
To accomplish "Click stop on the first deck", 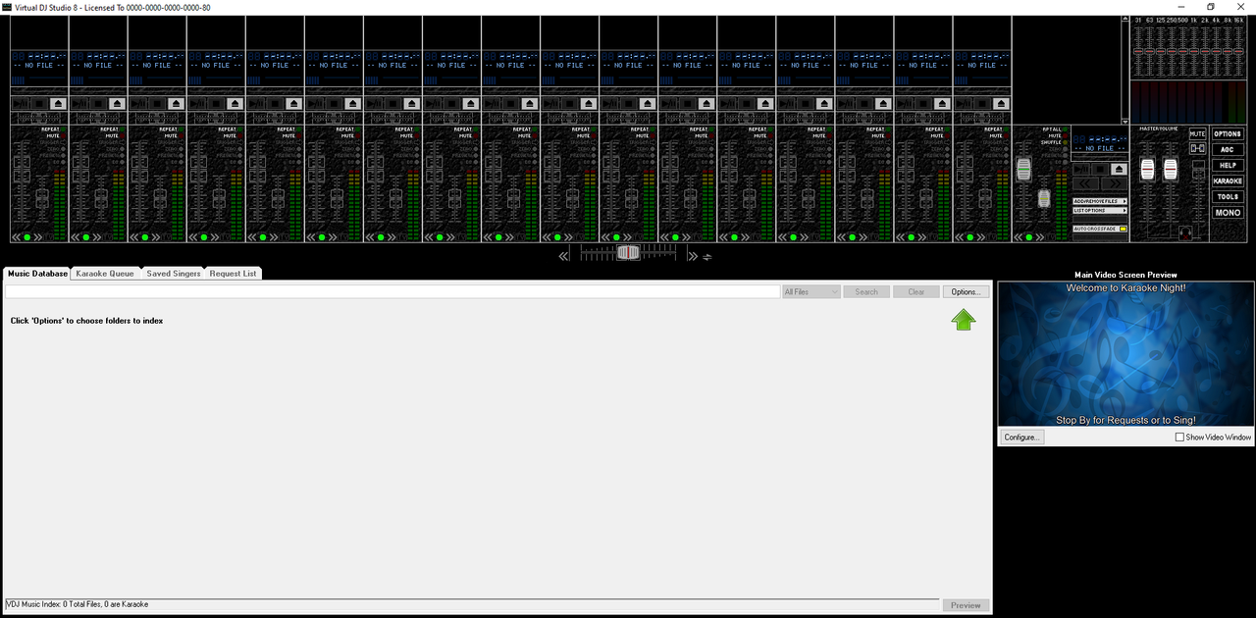I will (x=39, y=104).
